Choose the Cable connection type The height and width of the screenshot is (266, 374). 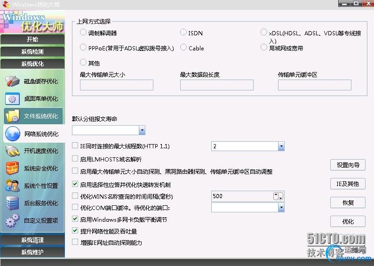pos(183,47)
